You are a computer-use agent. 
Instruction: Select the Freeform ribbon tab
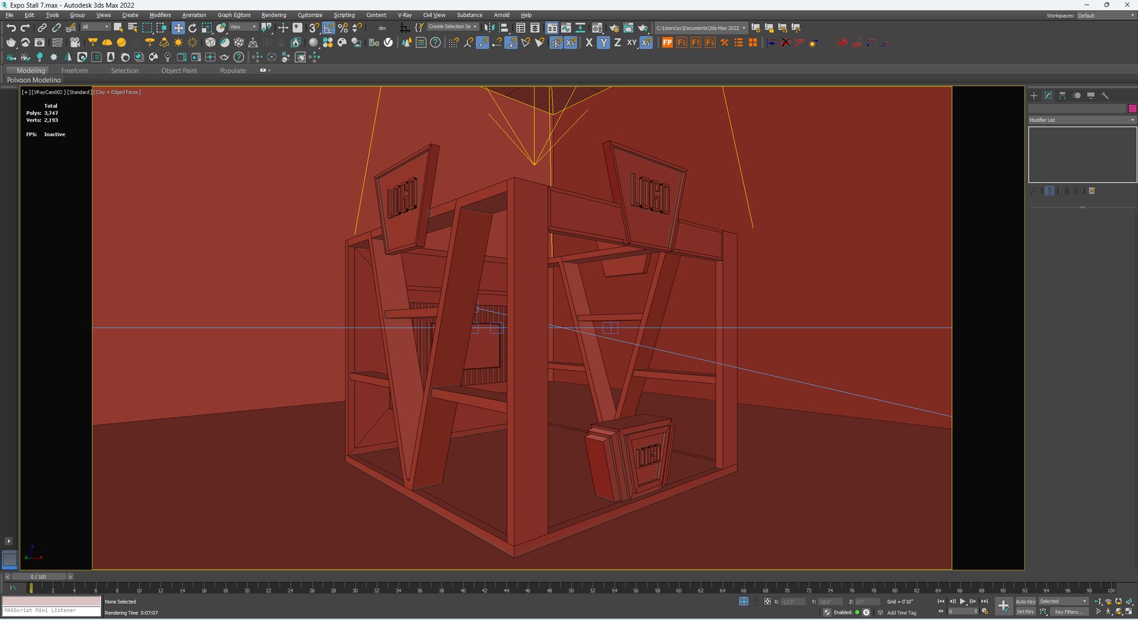point(75,70)
